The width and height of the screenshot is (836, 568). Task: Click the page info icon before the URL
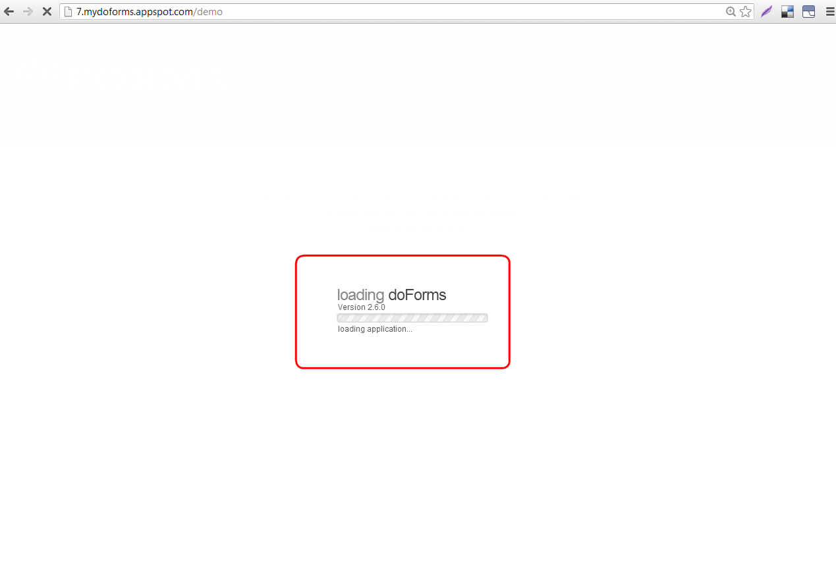pos(67,12)
